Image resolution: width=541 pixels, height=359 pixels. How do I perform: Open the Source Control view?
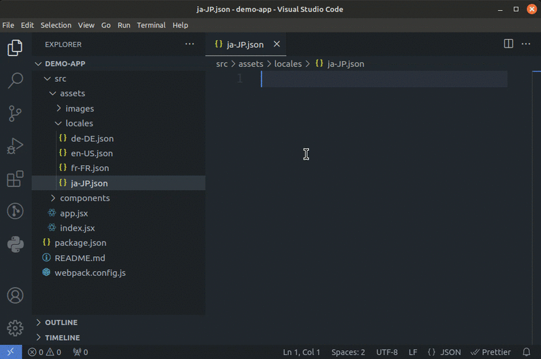coord(15,114)
